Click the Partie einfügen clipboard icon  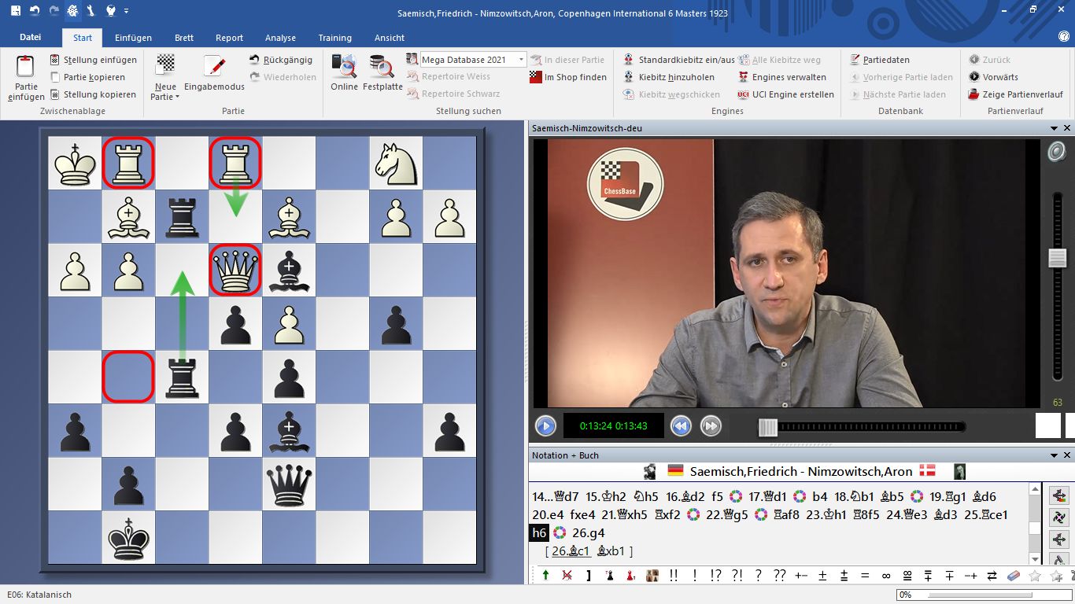26,68
